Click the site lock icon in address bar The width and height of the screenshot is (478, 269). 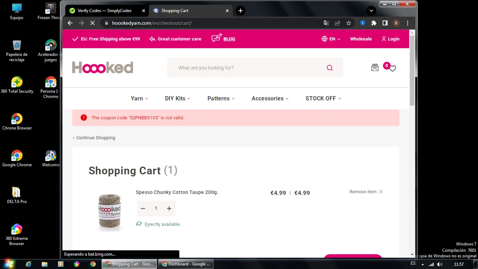(x=106, y=23)
